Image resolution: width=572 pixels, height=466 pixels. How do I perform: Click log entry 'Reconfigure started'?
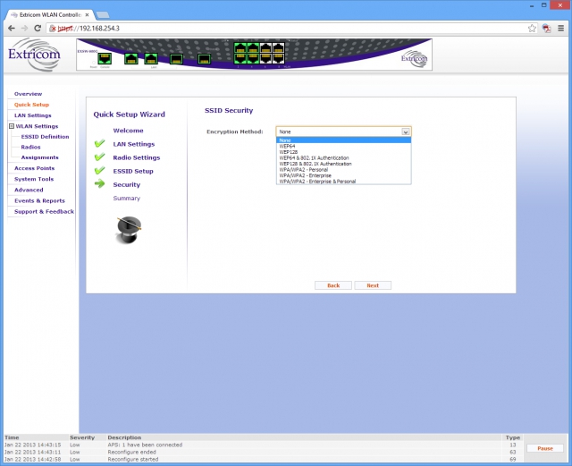pos(133,459)
